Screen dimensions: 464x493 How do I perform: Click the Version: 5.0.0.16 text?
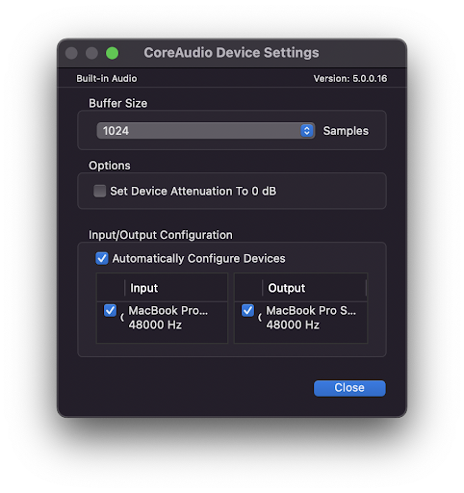[x=350, y=78]
